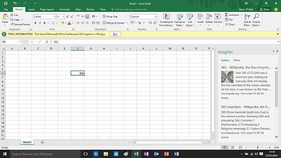This screenshot has height=158, width=281.
Task: Click the Decrease Decimal icon
Action: click(x=155, y=23)
